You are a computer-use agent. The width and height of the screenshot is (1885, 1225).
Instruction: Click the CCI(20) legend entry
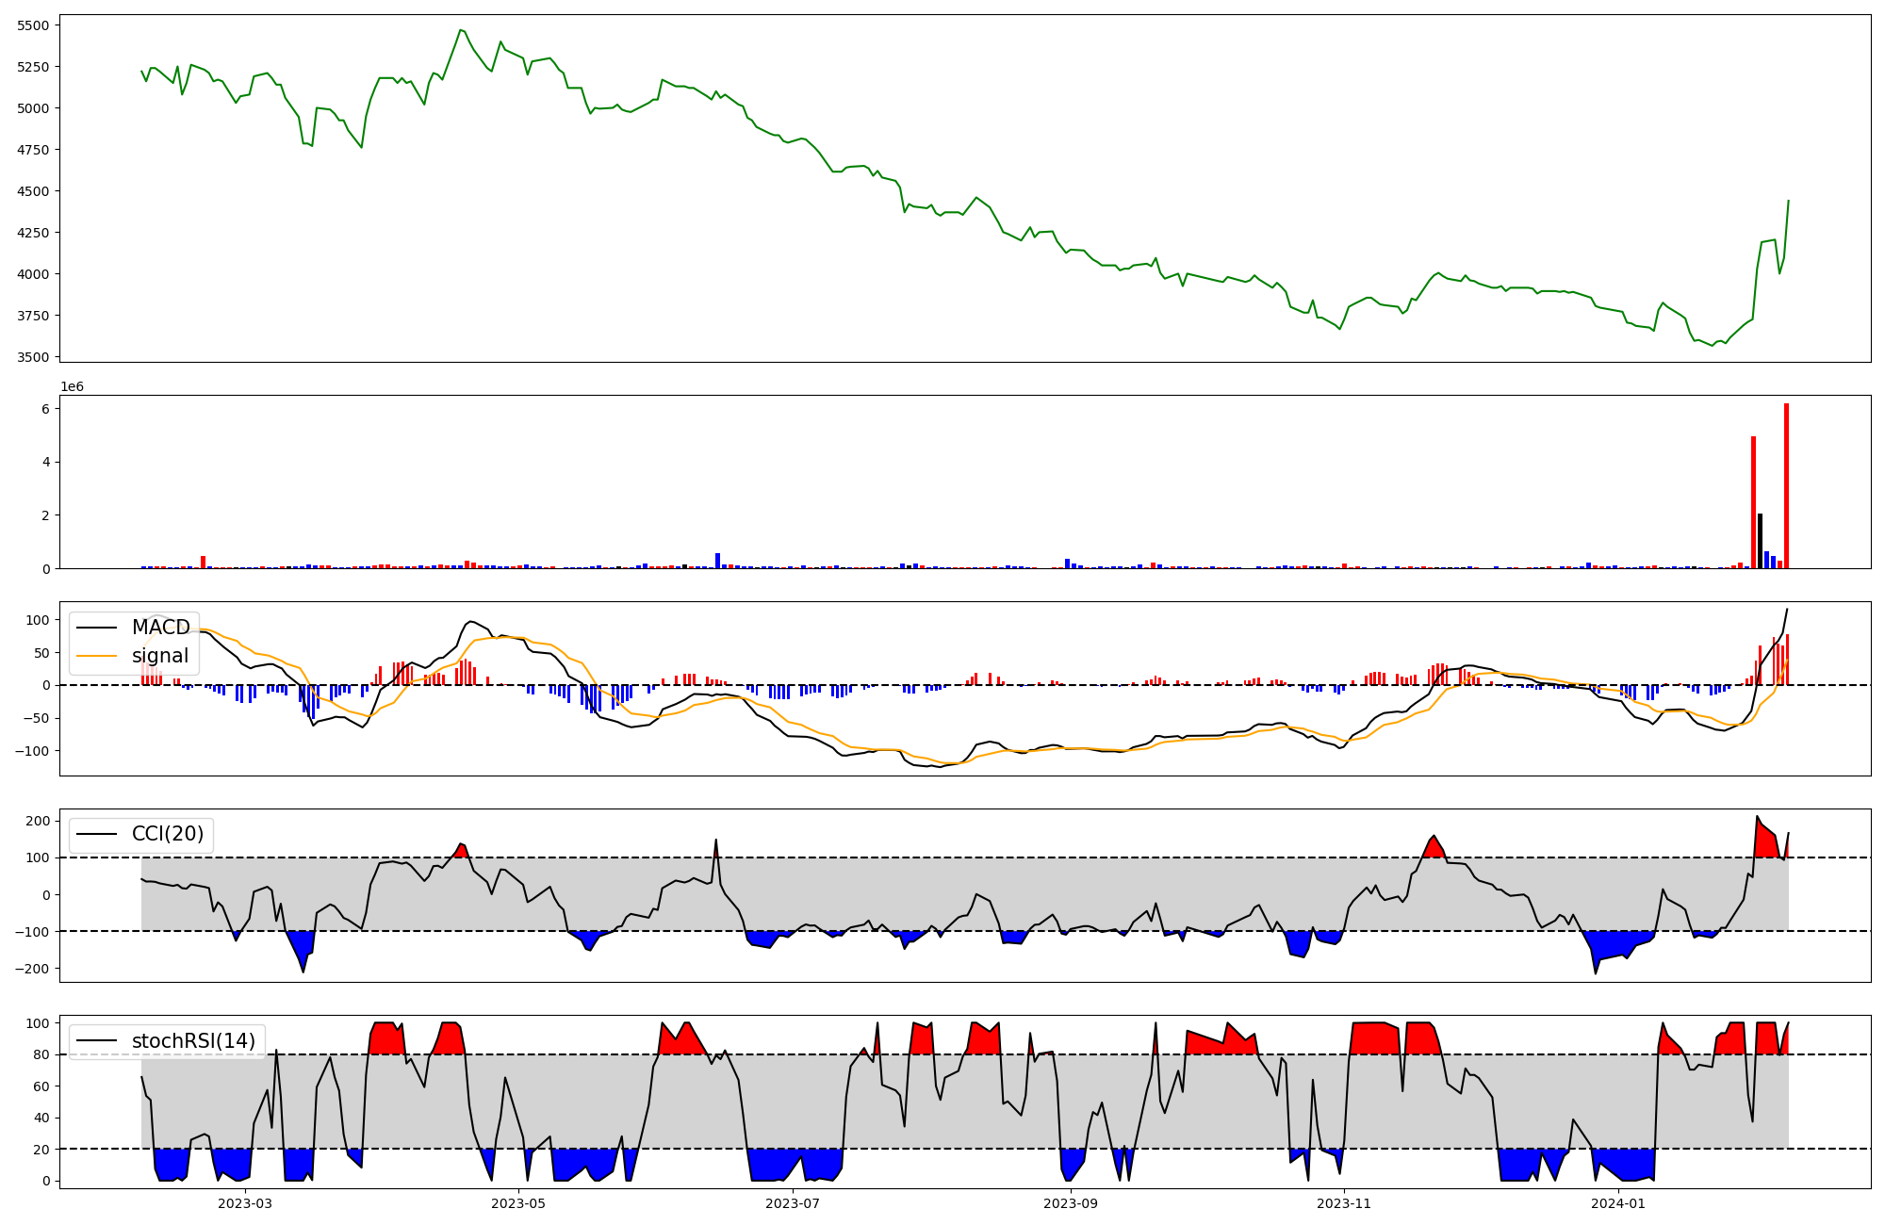167,834
